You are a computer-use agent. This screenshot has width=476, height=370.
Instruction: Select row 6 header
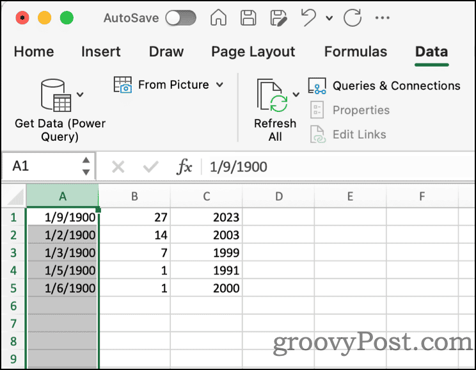click(x=13, y=306)
